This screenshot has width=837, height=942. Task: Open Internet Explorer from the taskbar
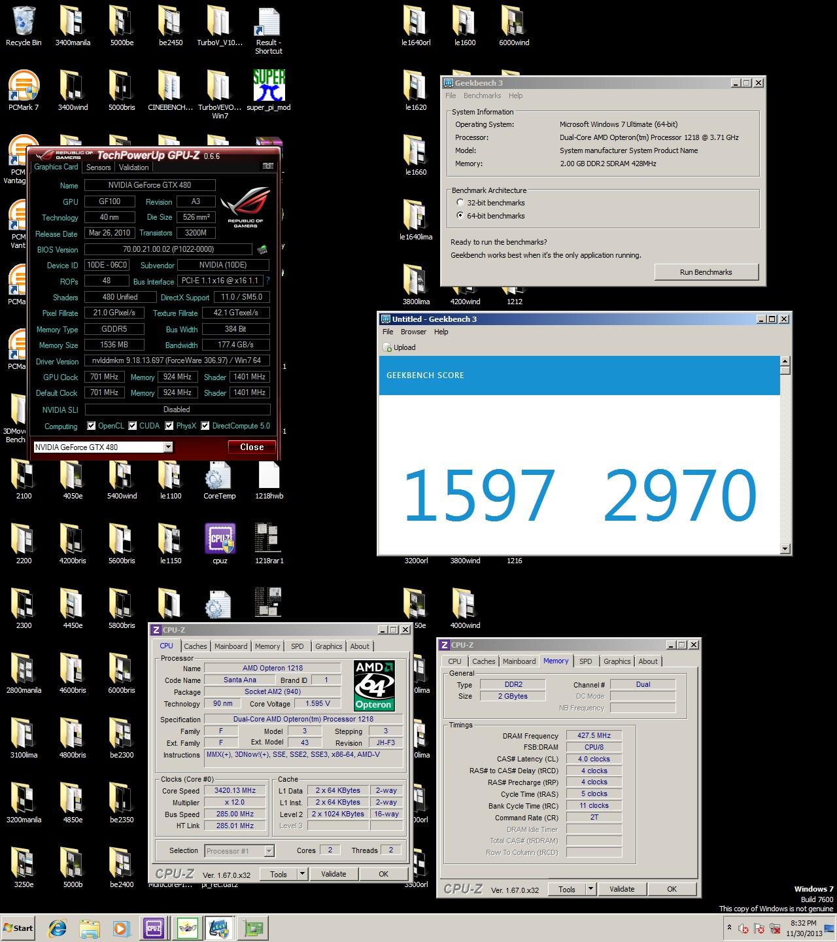coord(58,928)
